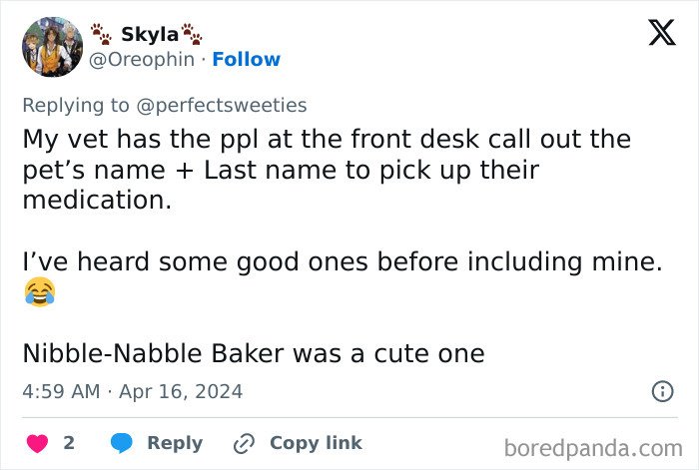Click the X logo in the corner
The height and width of the screenshot is (470, 699).
point(655,34)
